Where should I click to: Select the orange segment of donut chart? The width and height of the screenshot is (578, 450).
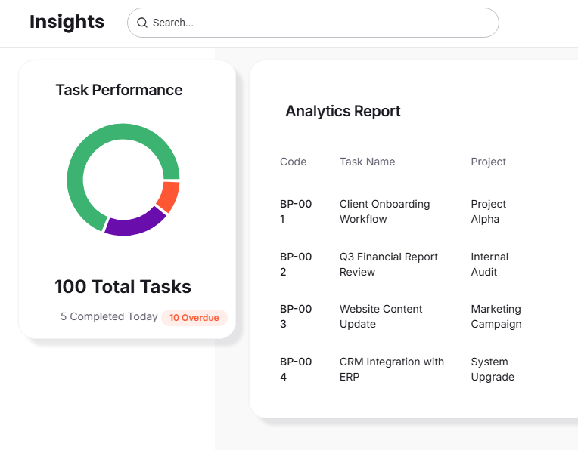pyautogui.click(x=169, y=196)
